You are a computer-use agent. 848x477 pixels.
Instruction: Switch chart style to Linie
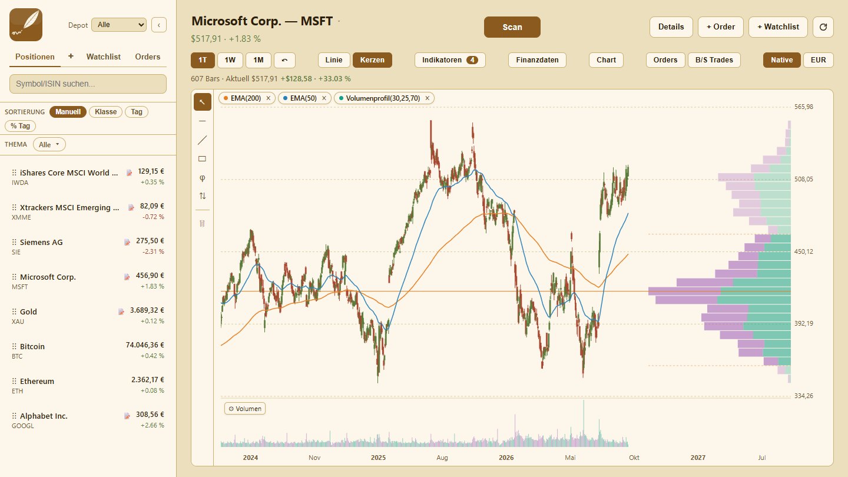click(334, 60)
